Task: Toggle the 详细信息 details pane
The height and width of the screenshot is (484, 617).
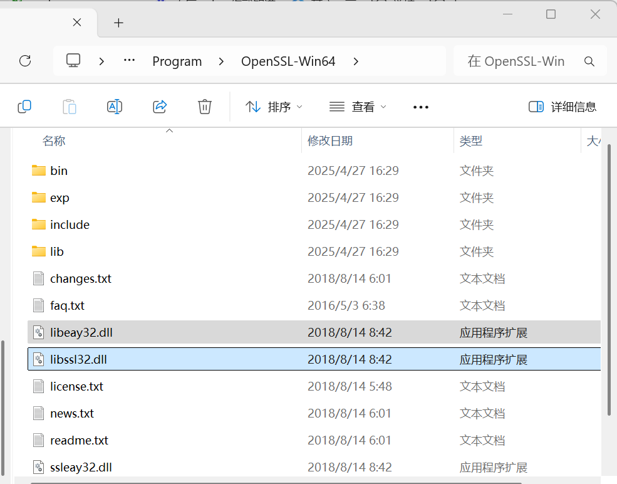Action: pyautogui.click(x=563, y=107)
